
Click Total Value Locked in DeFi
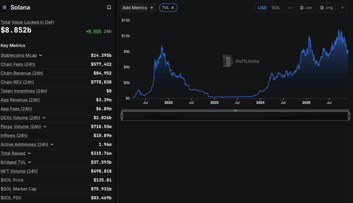coord(27,22)
